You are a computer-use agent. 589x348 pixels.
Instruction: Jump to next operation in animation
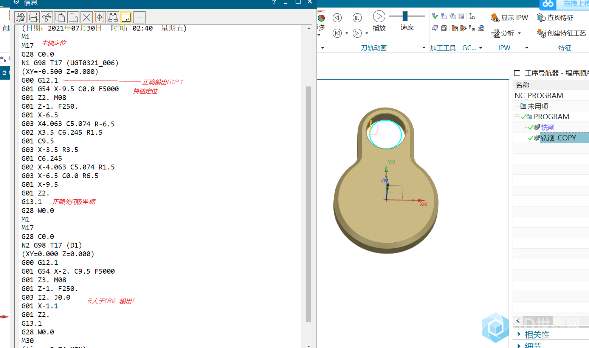[x=357, y=33]
